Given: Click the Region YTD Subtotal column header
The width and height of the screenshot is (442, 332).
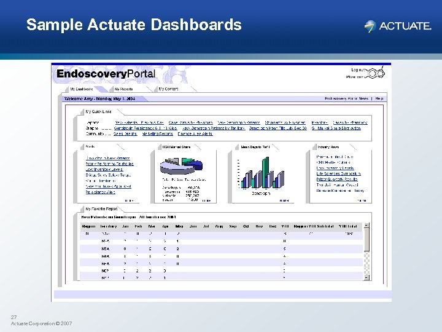Looking at the screenshot, I should [x=314, y=226].
